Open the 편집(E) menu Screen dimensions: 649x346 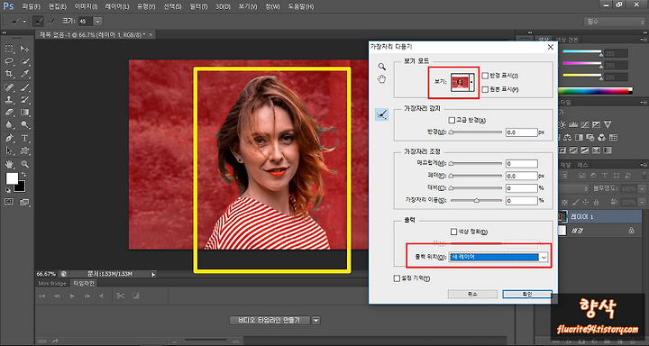coord(57,6)
